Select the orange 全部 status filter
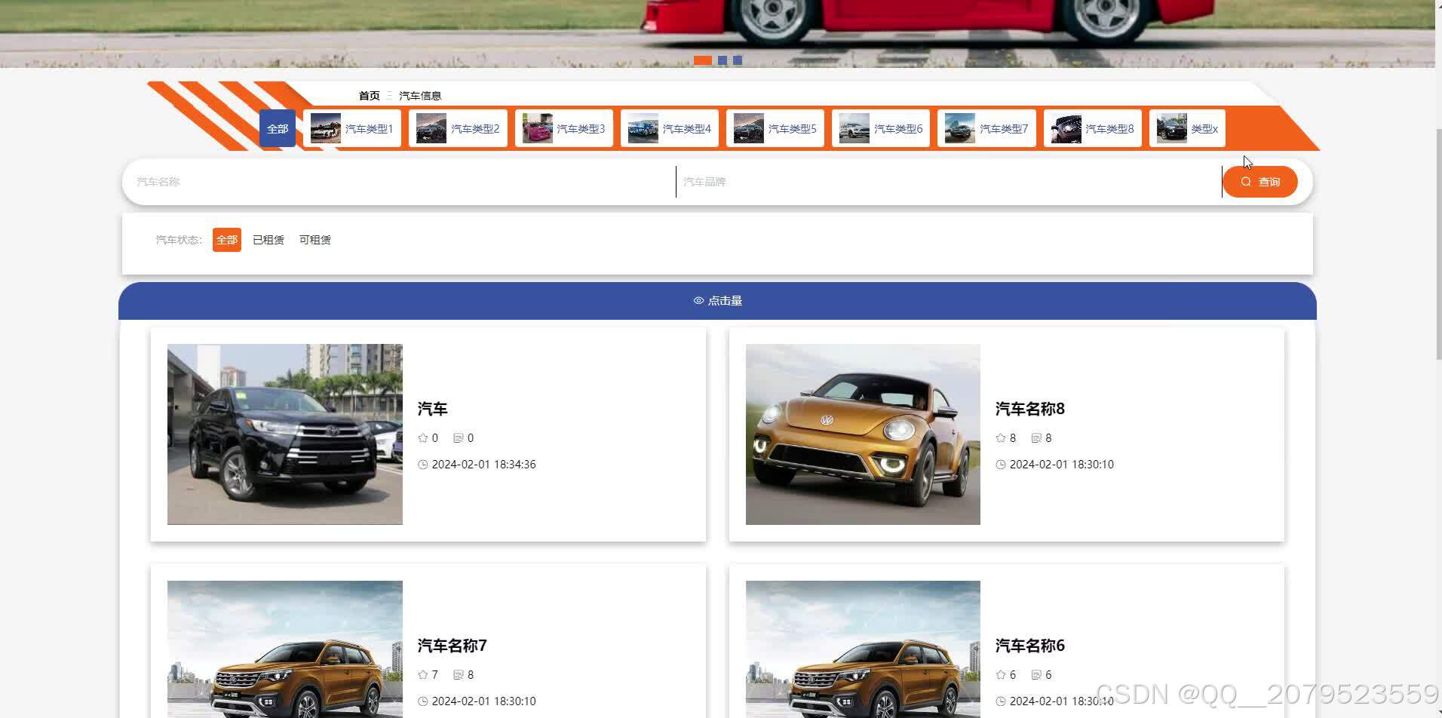Image resolution: width=1442 pixels, height=718 pixels. pos(227,240)
